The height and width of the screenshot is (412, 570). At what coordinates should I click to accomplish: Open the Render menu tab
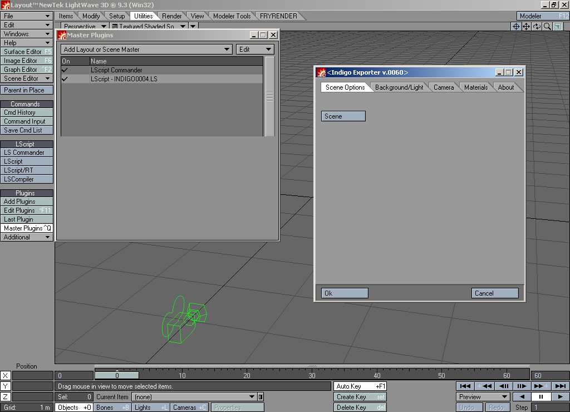[172, 16]
